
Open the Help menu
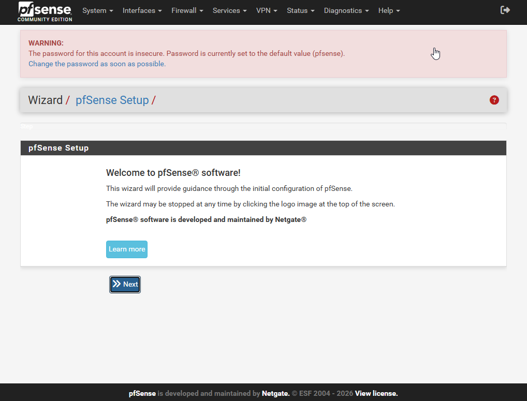pyautogui.click(x=389, y=10)
